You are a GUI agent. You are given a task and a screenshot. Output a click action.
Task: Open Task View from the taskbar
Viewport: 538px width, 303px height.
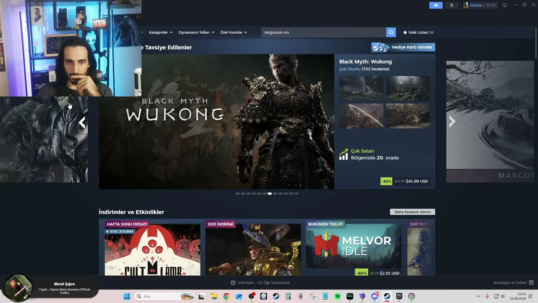point(202,296)
